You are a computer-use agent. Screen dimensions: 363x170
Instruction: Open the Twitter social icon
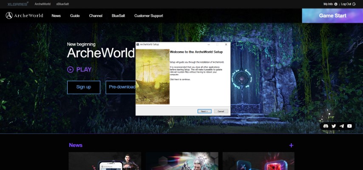point(334,126)
